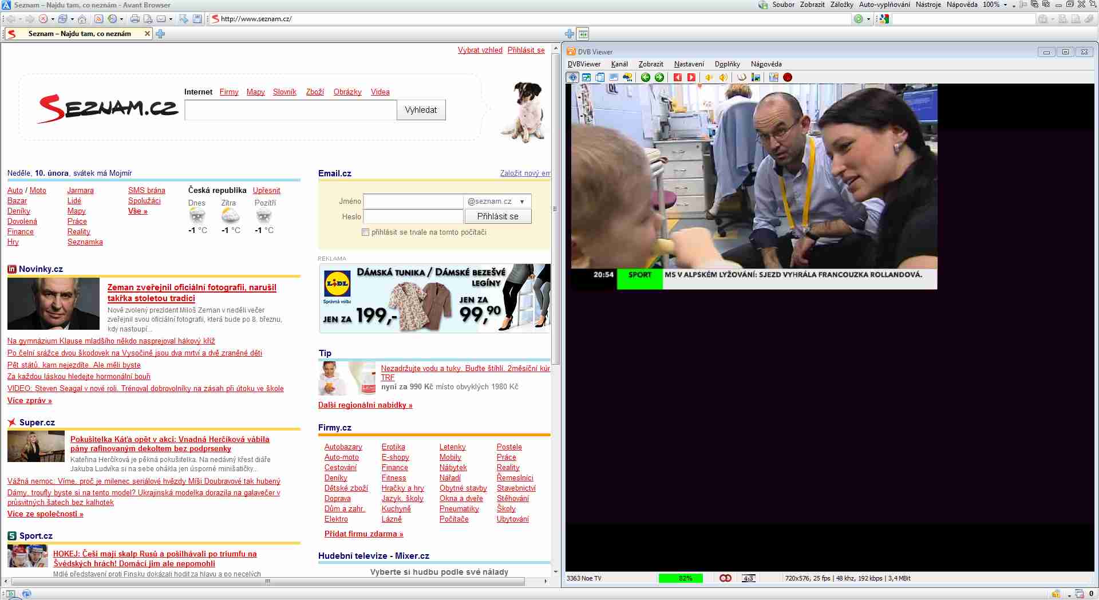Close the Seznam tab with X
The height and width of the screenshot is (600, 1099).
coord(147,34)
